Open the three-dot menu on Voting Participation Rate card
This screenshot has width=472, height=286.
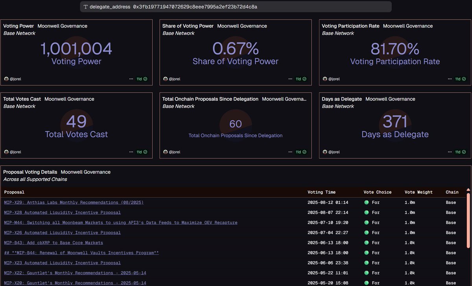(x=450, y=79)
